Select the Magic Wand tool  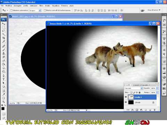(x=4, y=34)
